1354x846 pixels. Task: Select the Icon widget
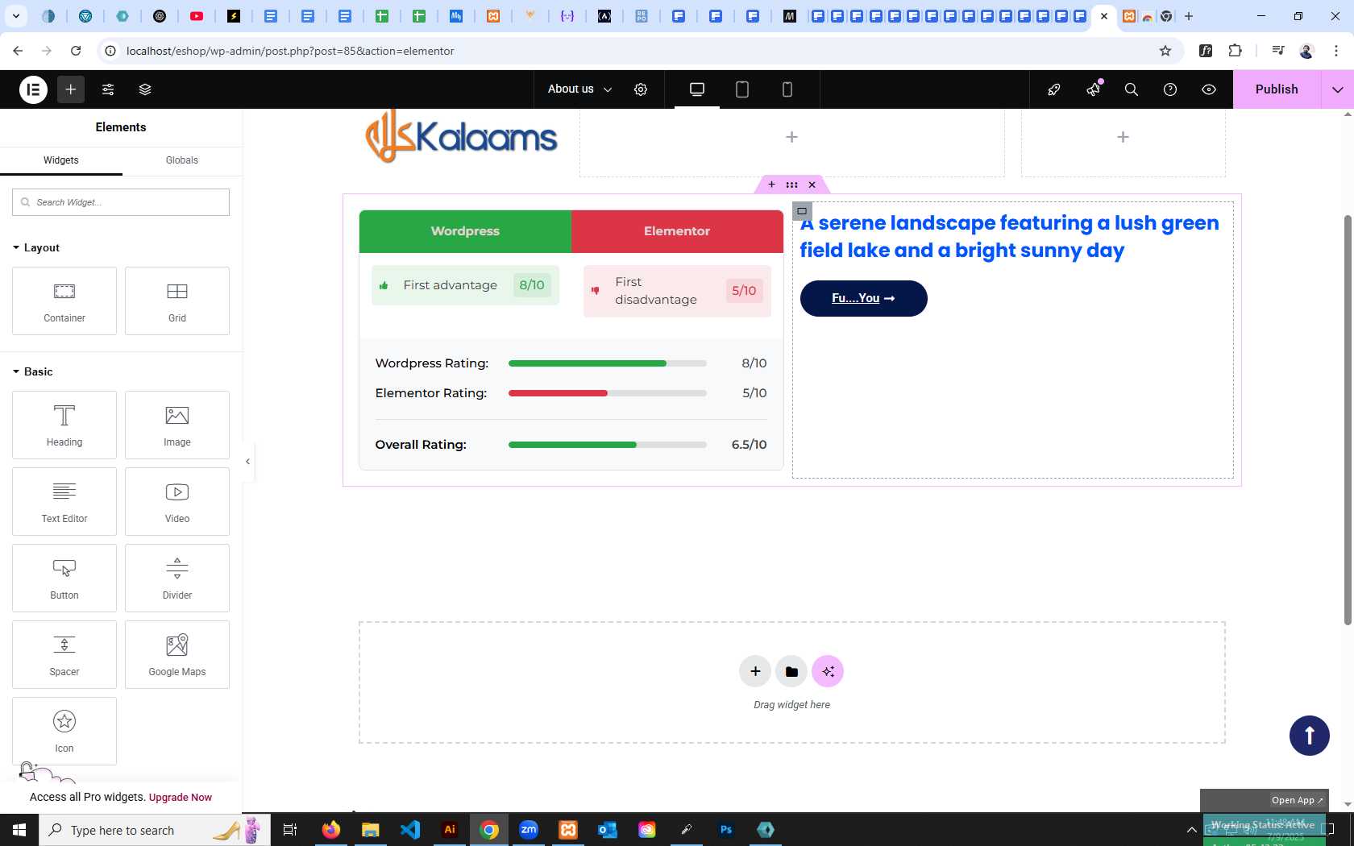[x=64, y=731]
